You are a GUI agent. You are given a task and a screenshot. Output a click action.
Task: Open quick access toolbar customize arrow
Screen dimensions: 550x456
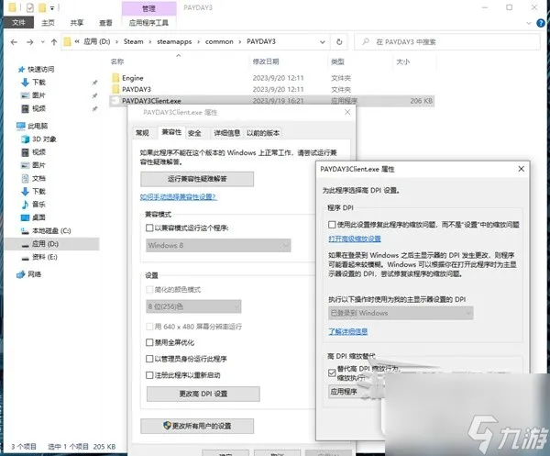tap(52, 7)
